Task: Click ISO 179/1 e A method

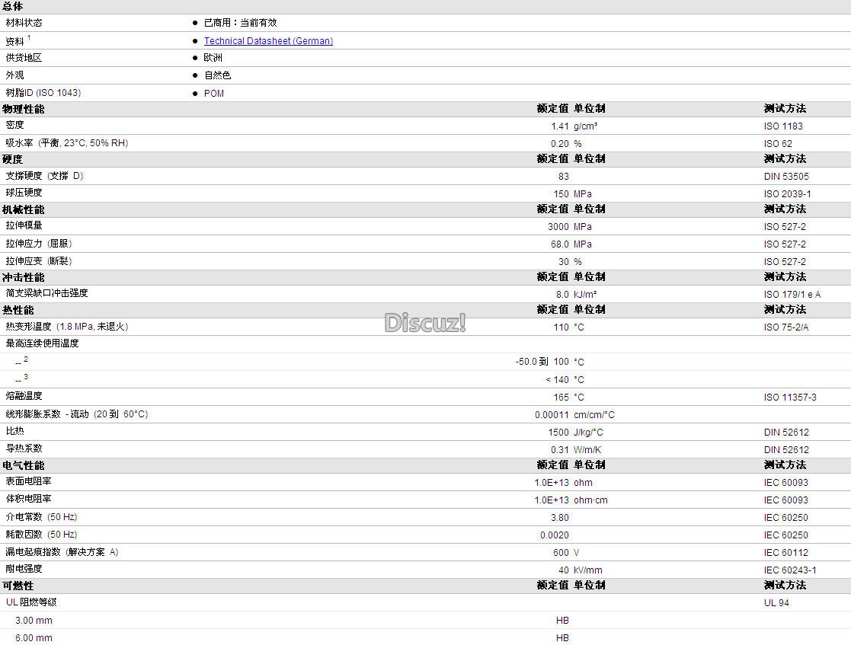Action: coord(792,295)
